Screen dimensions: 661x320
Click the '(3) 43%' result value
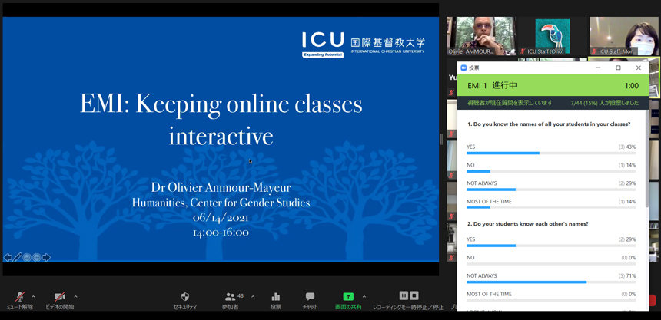coord(627,147)
